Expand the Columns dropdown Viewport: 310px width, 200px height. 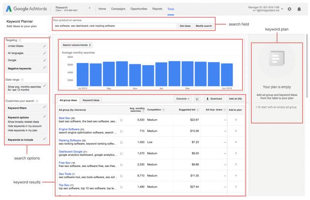[183, 99]
